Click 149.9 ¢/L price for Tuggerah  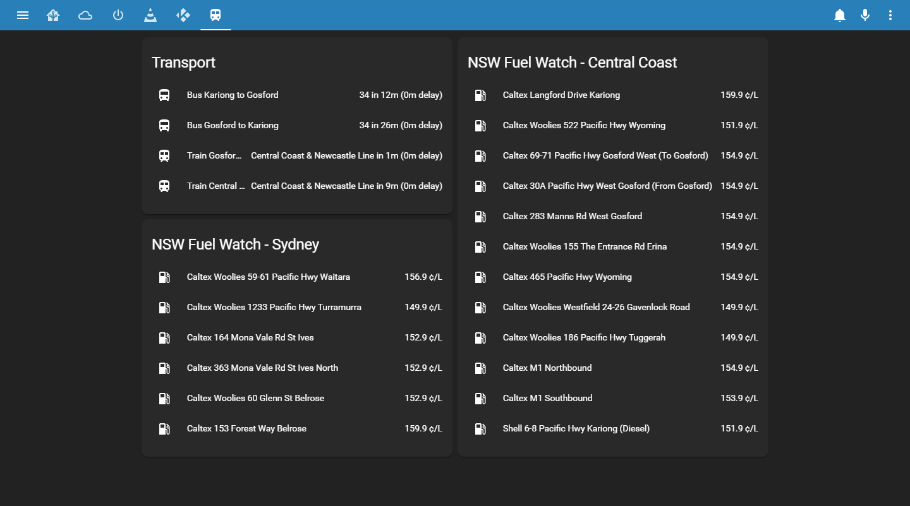tap(739, 338)
